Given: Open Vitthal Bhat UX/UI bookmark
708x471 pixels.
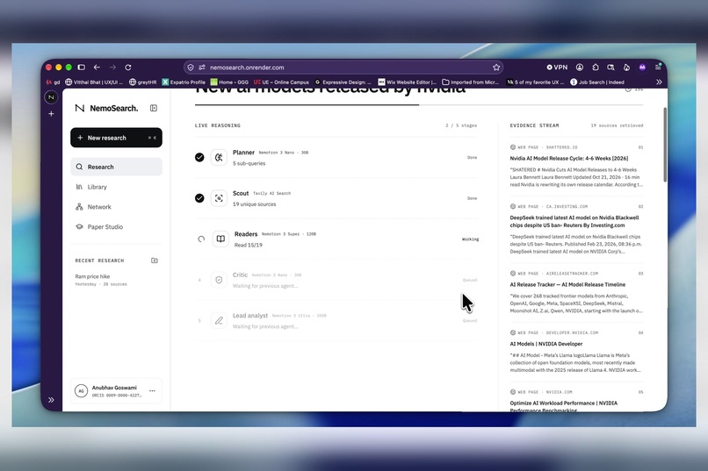Looking at the screenshot, I should pos(94,82).
